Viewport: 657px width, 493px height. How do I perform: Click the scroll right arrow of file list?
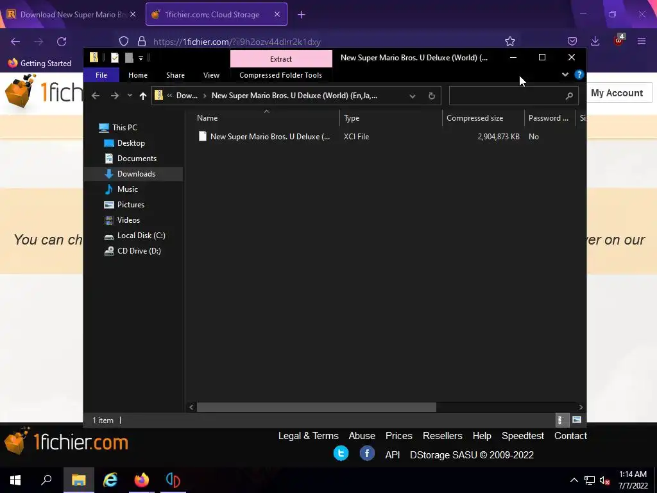coord(580,407)
